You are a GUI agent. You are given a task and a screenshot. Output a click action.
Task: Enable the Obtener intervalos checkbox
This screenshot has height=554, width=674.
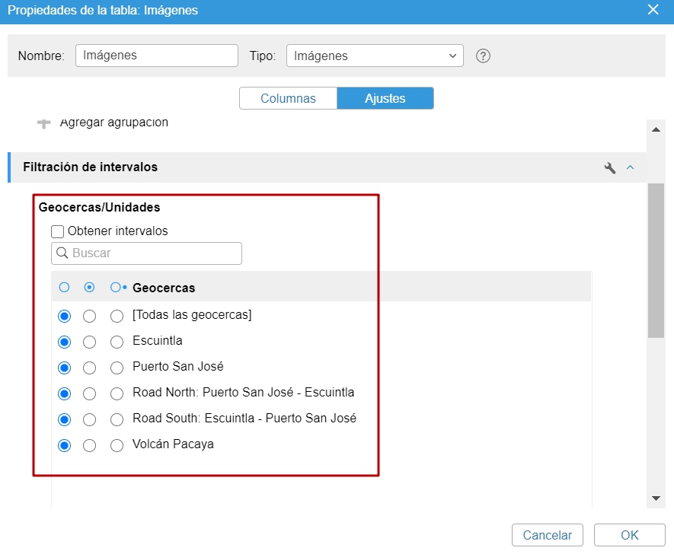(x=58, y=231)
